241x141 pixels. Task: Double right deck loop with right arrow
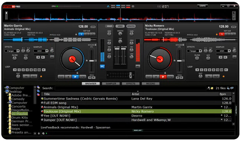pos(226,70)
